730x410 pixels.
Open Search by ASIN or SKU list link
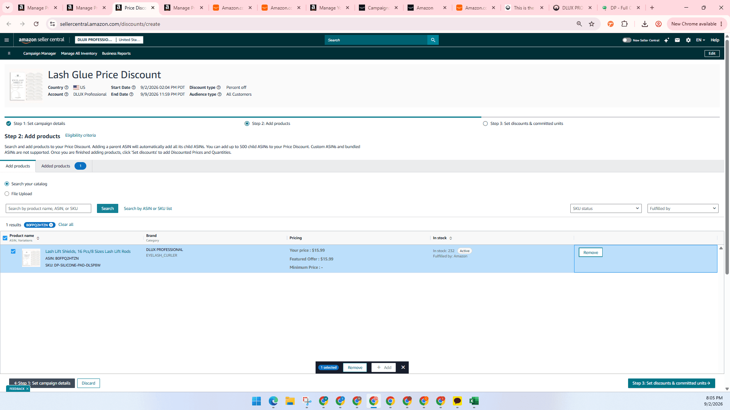point(148,208)
